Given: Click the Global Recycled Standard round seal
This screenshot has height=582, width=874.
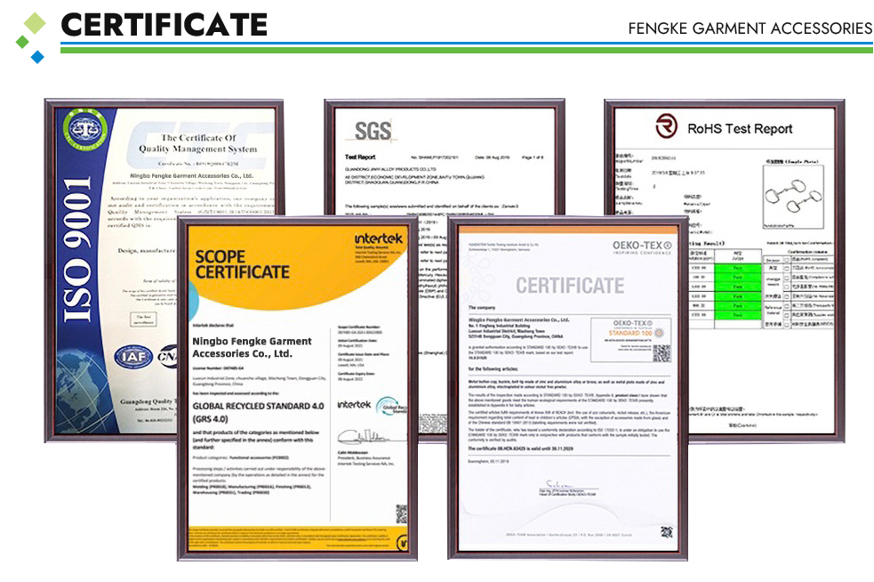Looking at the screenshot, I should (390, 406).
